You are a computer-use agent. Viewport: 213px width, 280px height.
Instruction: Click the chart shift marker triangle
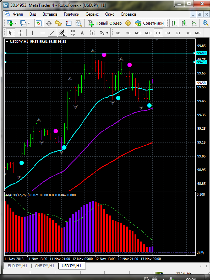click(x=157, y=40)
